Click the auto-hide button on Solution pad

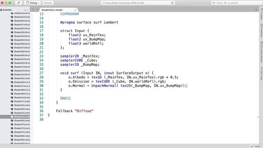pos(25,10)
